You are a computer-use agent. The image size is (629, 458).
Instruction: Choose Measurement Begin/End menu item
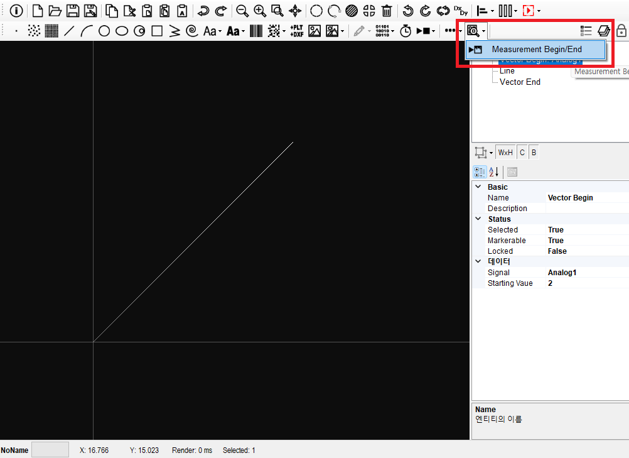click(535, 50)
